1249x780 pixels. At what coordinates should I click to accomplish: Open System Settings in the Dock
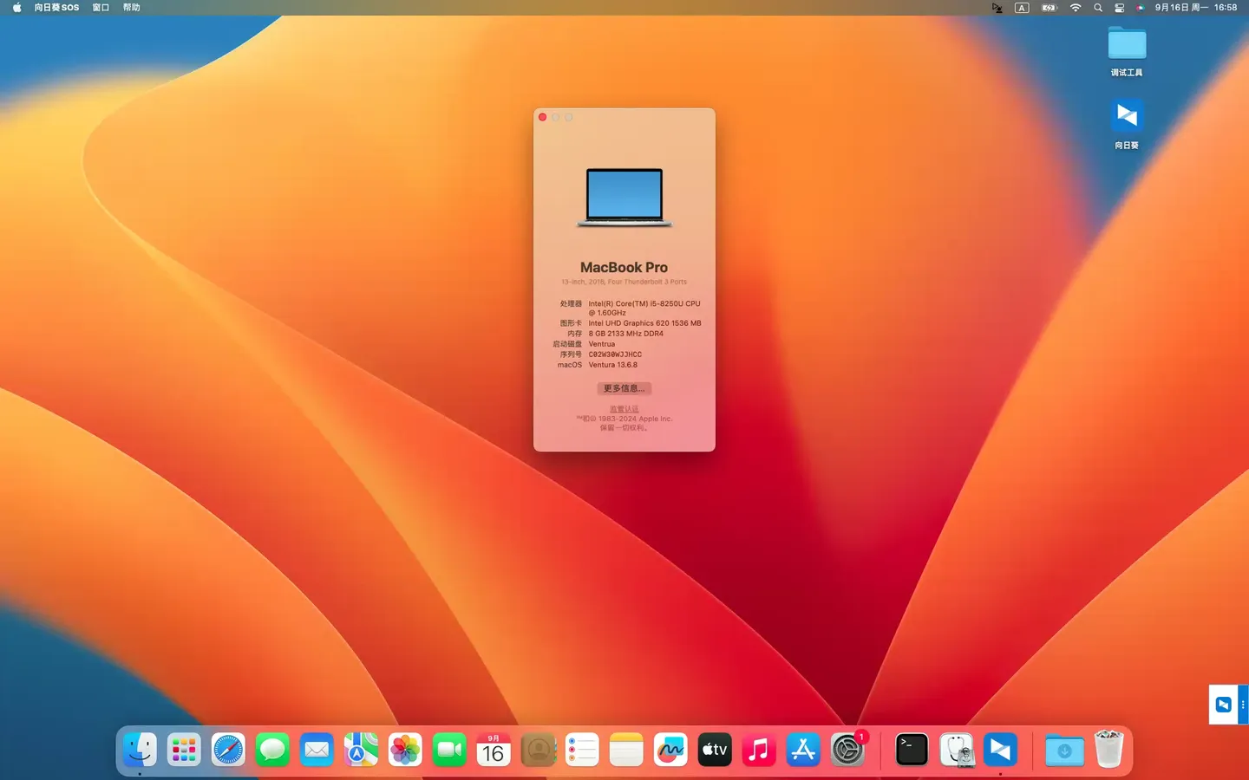(x=847, y=750)
